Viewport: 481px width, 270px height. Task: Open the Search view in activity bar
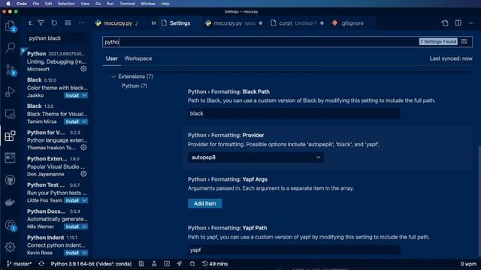[x=10, y=46]
